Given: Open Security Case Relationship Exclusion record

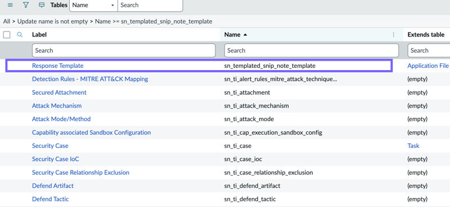Looking at the screenshot, I should (x=80, y=173).
